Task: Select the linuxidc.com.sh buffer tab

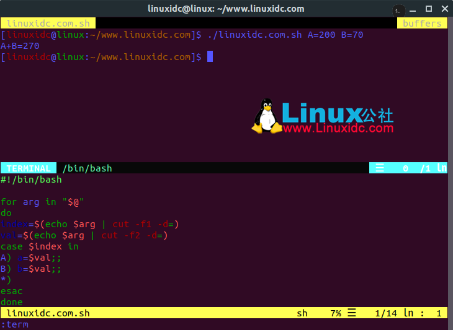Action: click(48, 24)
